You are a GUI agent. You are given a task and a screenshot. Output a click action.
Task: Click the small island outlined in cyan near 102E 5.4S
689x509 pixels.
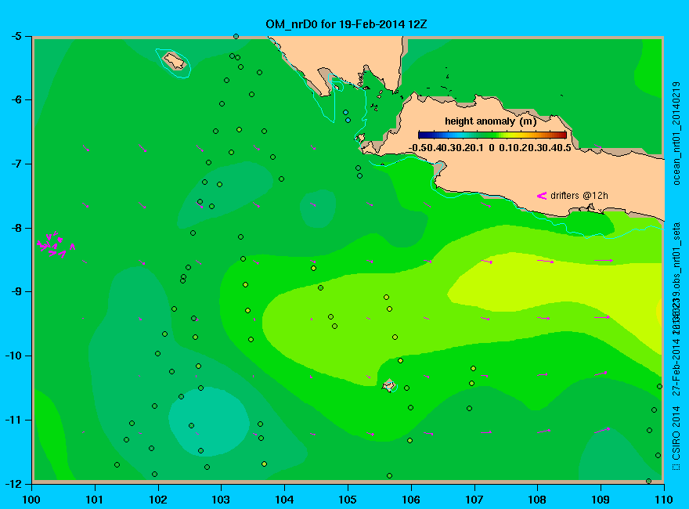(x=174, y=61)
